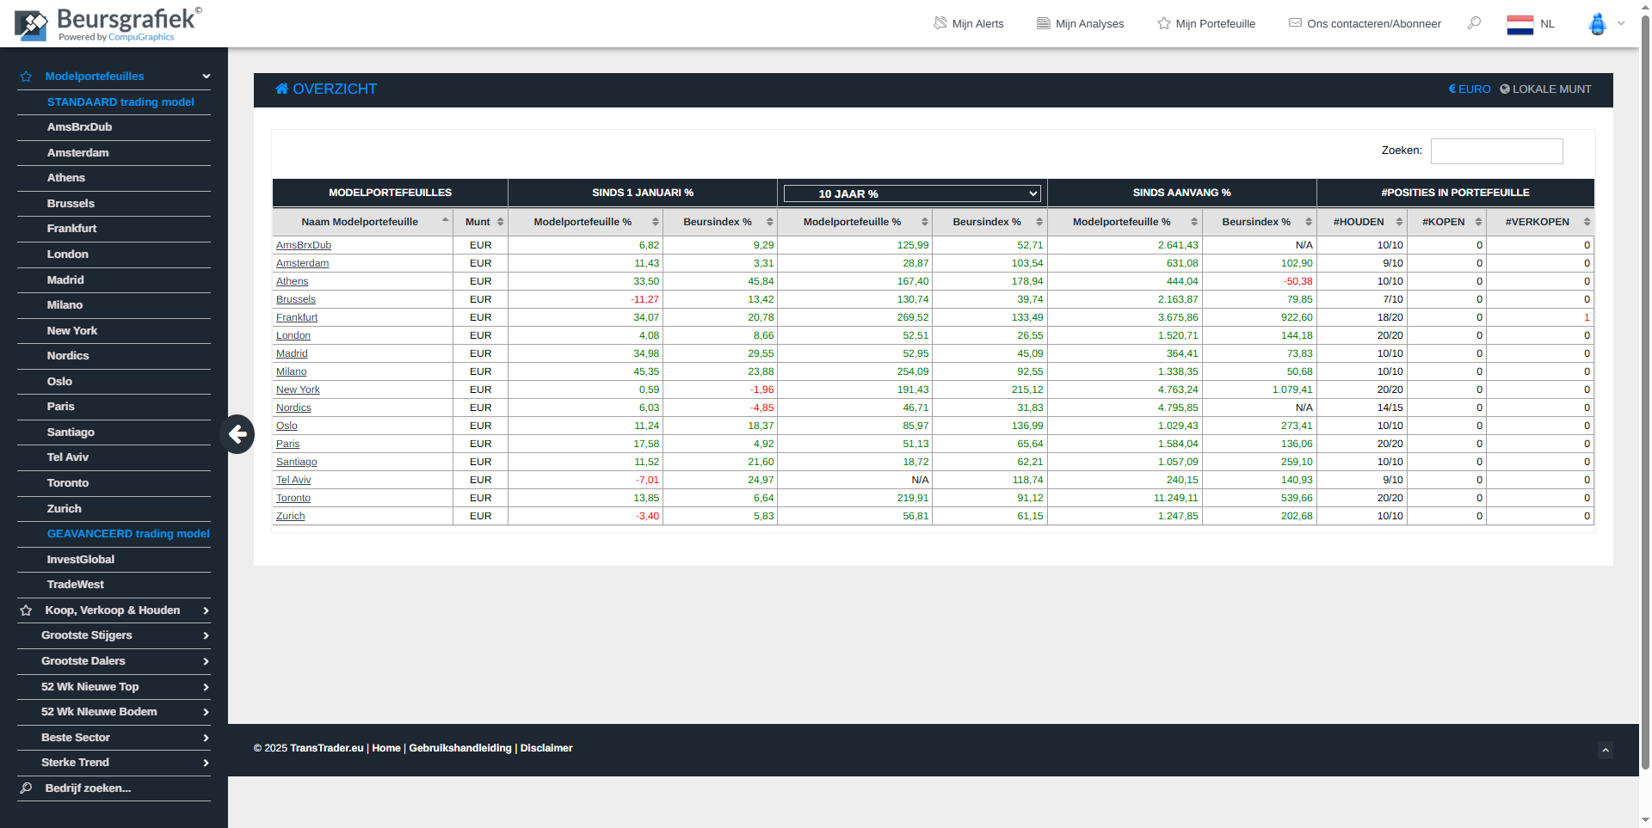1652x828 pixels.
Task: Click the Beursgrafiek logo
Action: pyautogui.click(x=108, y=23)
